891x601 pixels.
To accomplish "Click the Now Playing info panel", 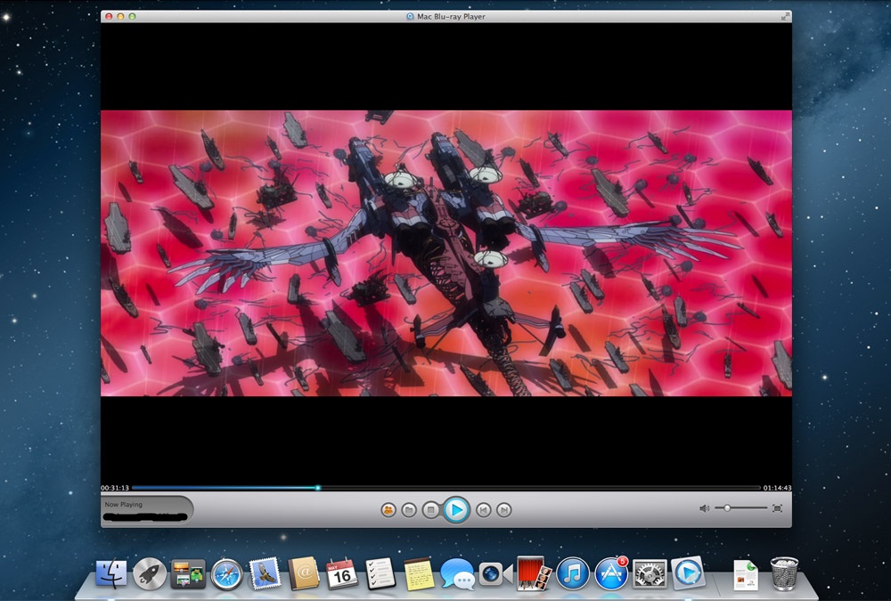I will point(147,509).
